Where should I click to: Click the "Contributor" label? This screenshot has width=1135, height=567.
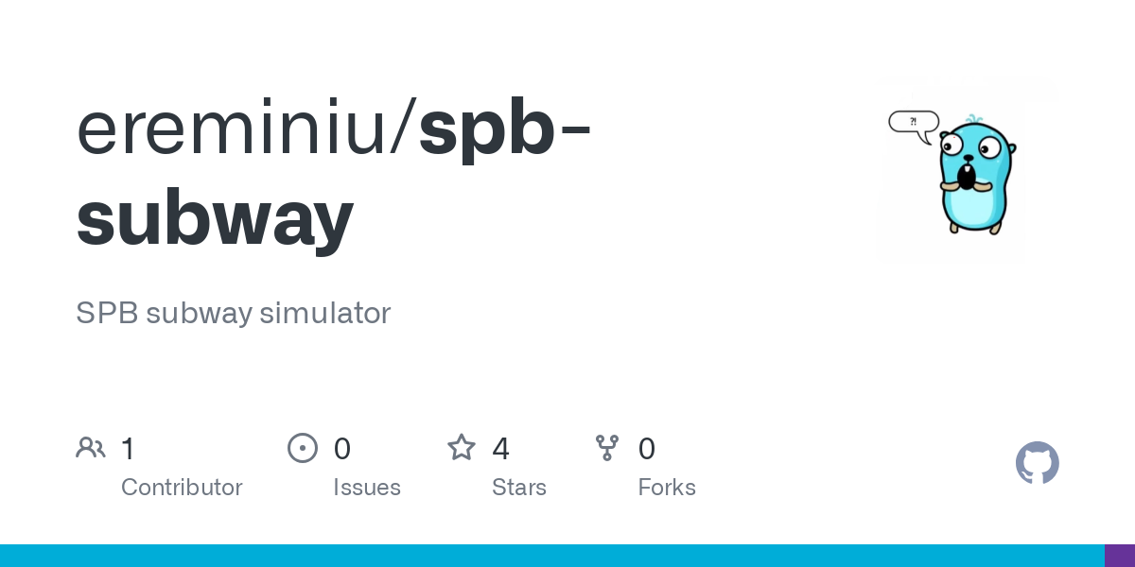(x=182, y=488)
